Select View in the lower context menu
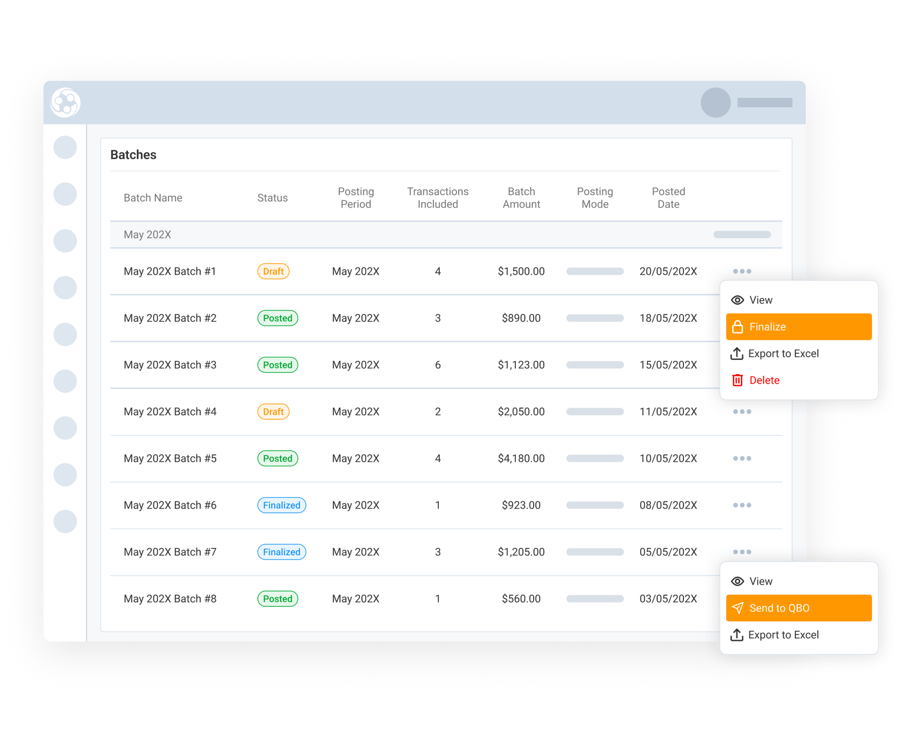913x735 pixels. [x=798, y=581]
